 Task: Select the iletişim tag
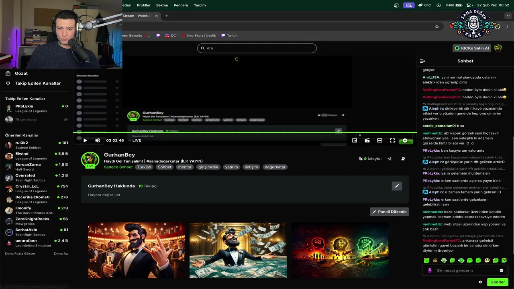[251, 167]
